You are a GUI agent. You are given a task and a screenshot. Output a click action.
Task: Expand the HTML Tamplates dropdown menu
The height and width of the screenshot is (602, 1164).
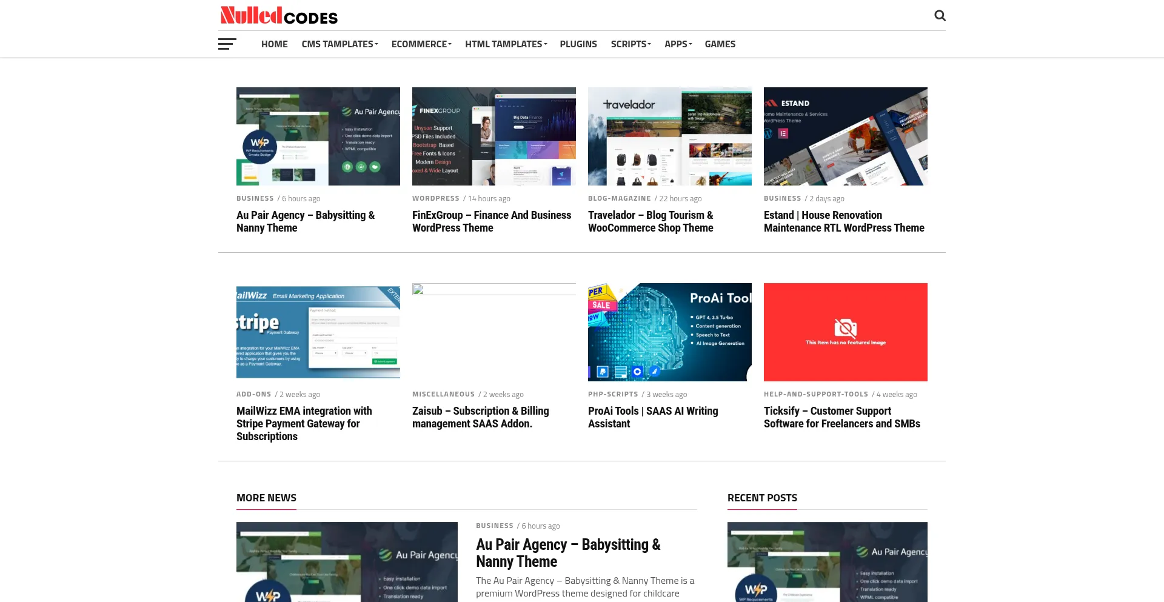pos(506,44)
